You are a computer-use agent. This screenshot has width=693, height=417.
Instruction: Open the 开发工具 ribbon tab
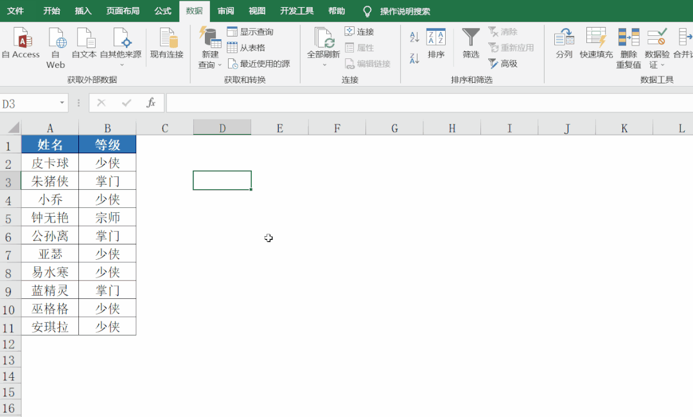[297, 11]
